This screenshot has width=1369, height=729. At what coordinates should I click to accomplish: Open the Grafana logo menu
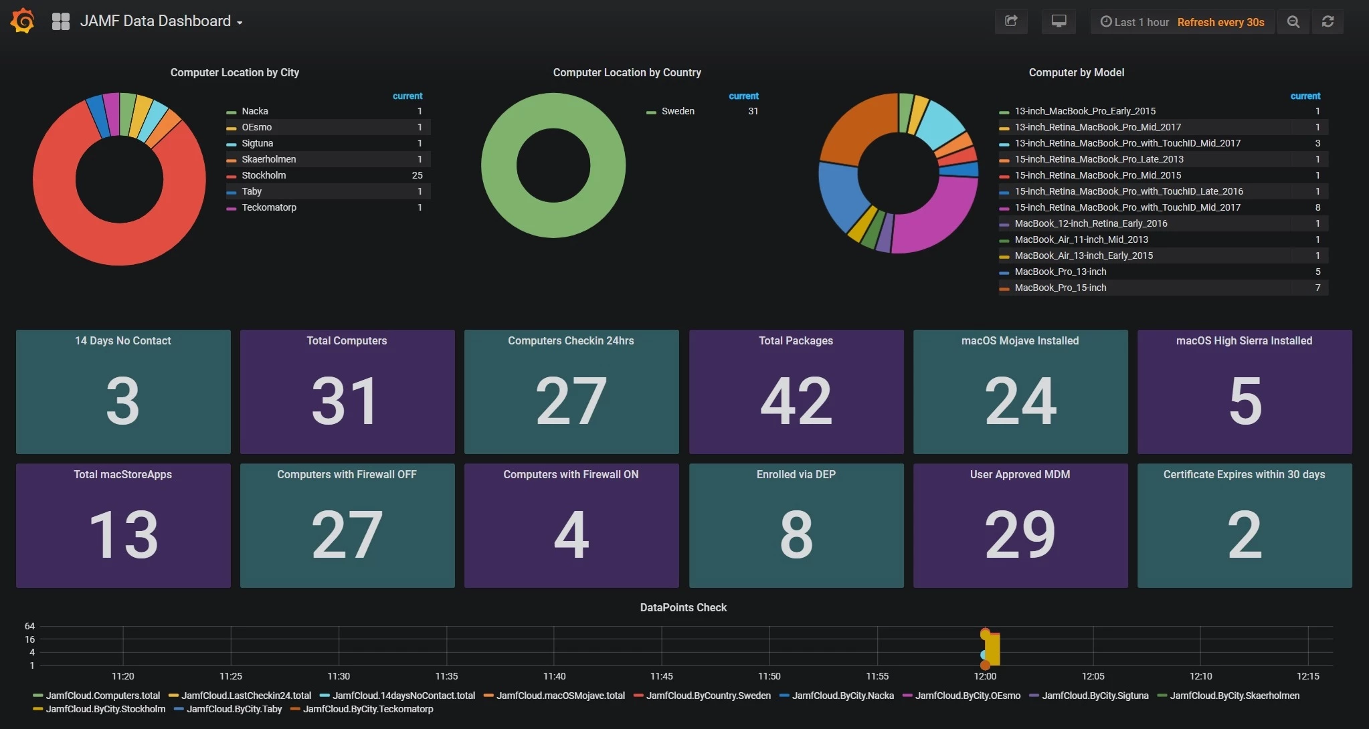23,21
